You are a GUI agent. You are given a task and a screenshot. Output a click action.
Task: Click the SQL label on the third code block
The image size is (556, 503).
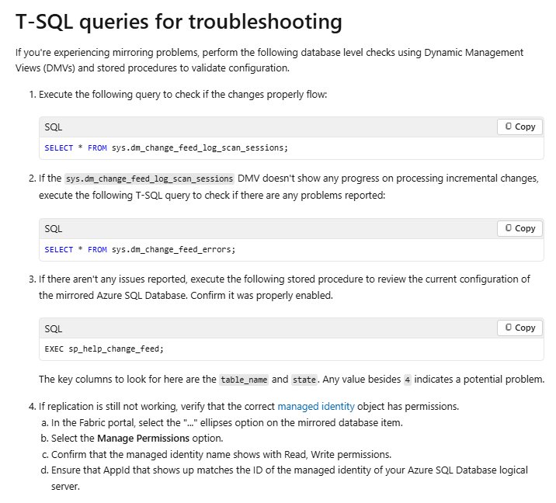coord(54,328)
